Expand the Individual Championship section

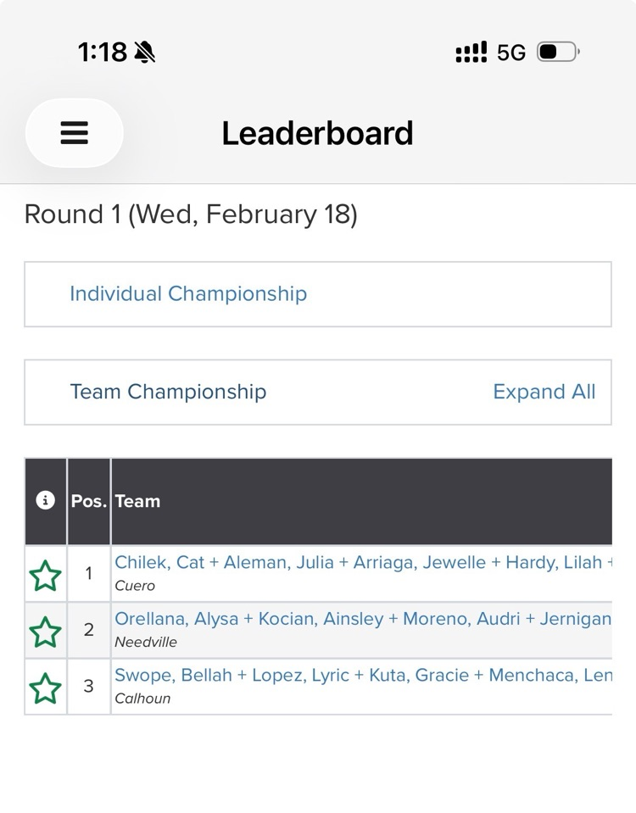(x=188, y=294)
